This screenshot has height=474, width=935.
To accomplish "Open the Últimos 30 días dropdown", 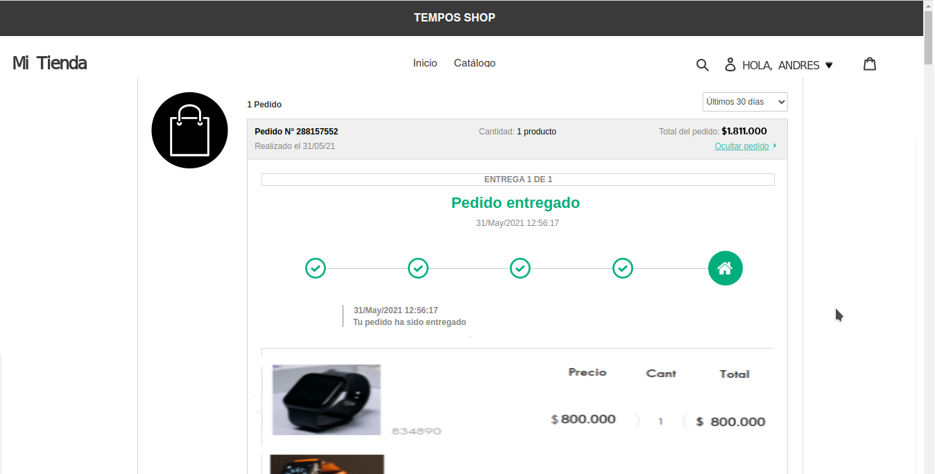I will [x=745, y=102].
